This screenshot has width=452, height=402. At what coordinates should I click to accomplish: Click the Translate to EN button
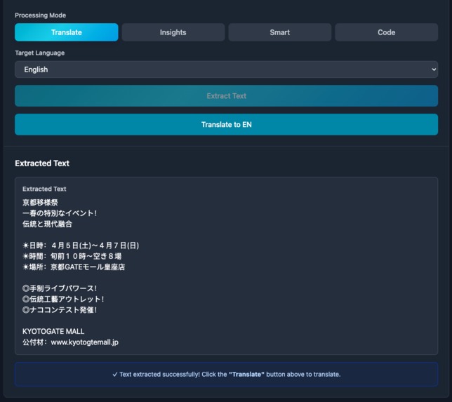226,124
